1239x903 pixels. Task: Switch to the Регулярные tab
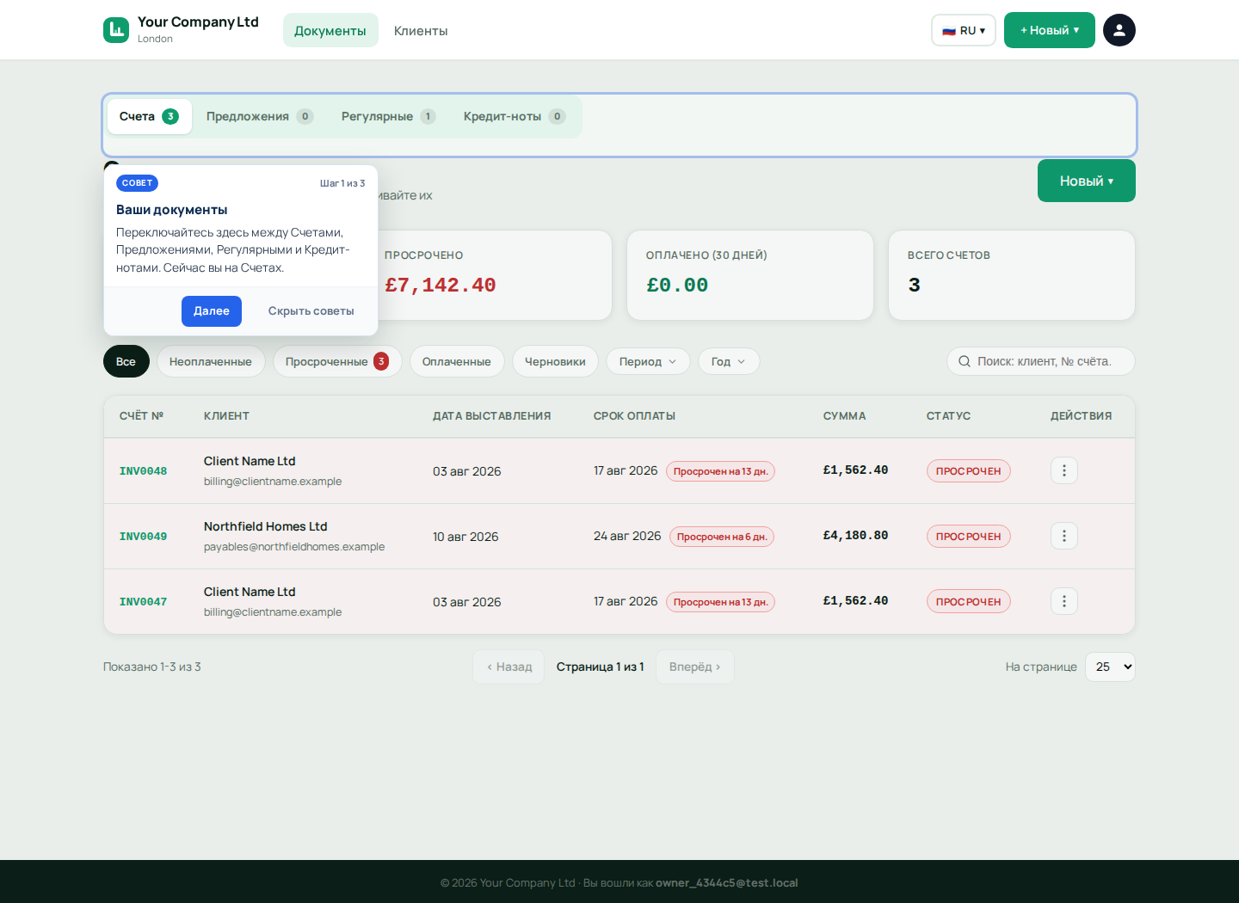point(388,116)
